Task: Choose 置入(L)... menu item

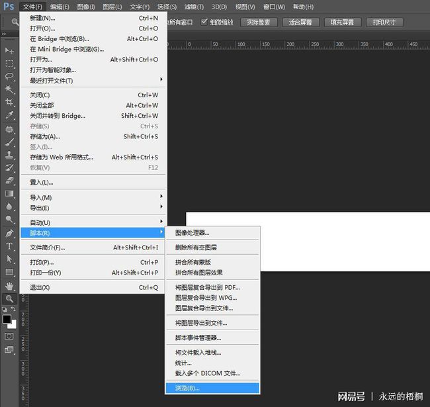Action: coord(94,182)
